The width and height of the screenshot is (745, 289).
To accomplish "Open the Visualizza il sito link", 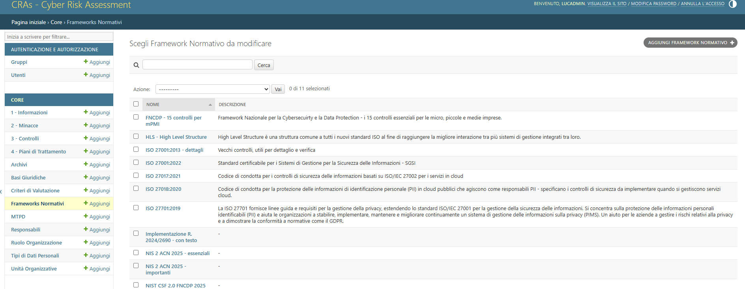I will coord(607,4).
